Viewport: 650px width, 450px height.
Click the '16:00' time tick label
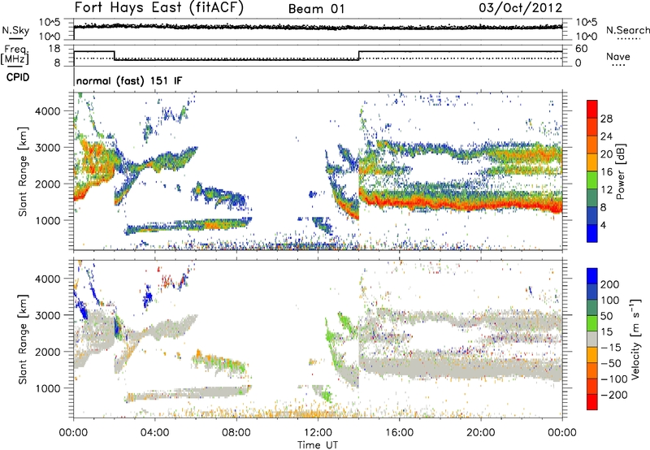click(x=399, y=433)
